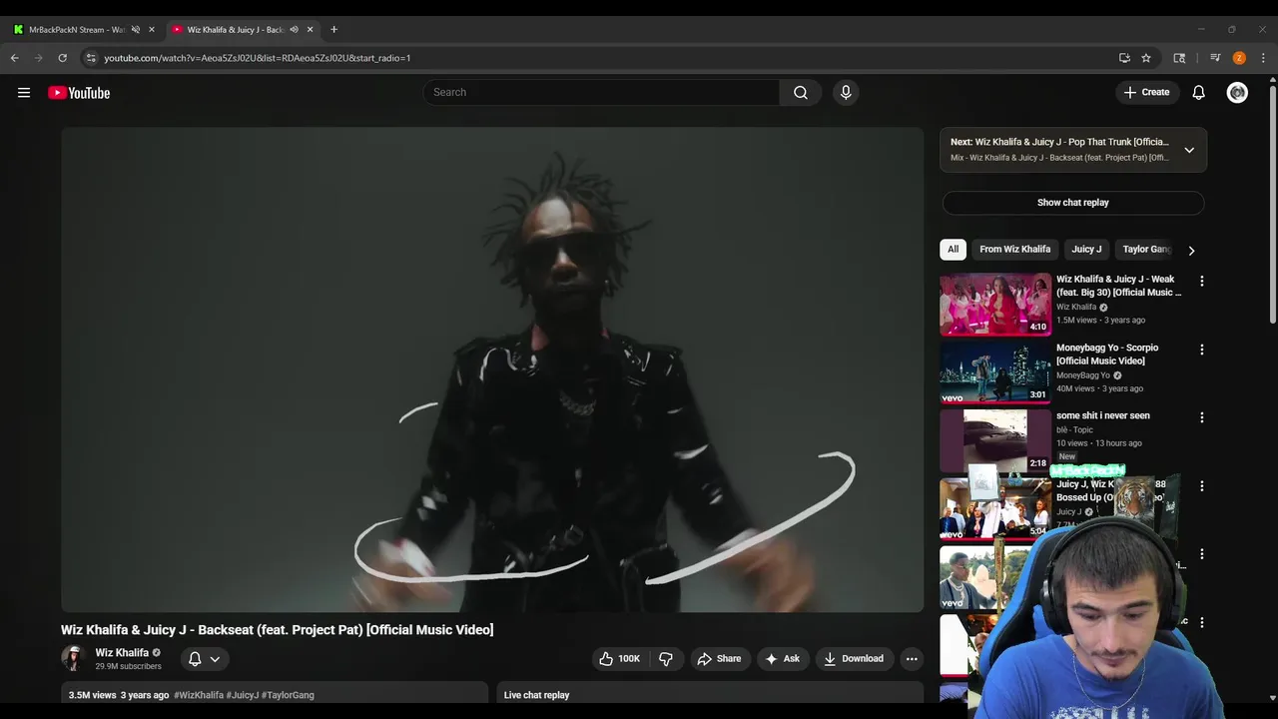Viewport: 1278px width, 719px height.
Task: Click Wiz Khalifa channel avatar
Action: click(x=73, y=658)
